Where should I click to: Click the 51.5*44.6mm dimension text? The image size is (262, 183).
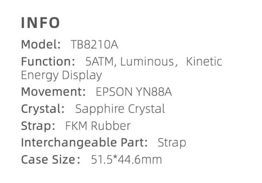point(126,160)
